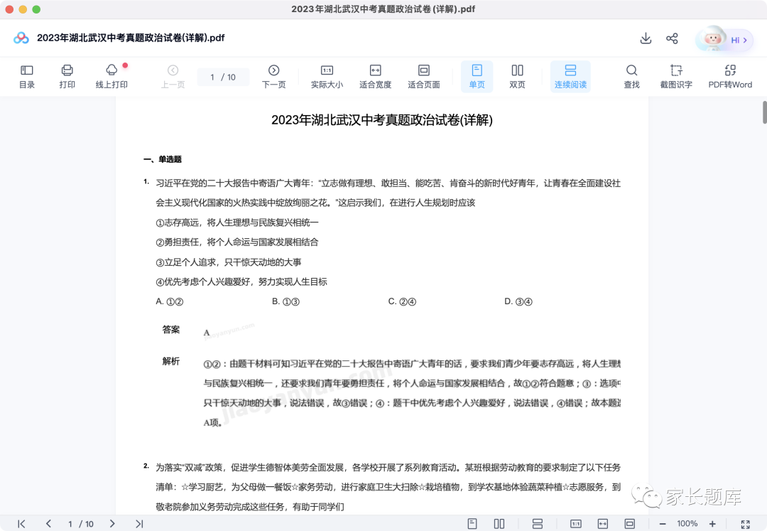
Task: Jump to last page in the bottom bar
Action: pyautogui.click(x=139, y=524)
